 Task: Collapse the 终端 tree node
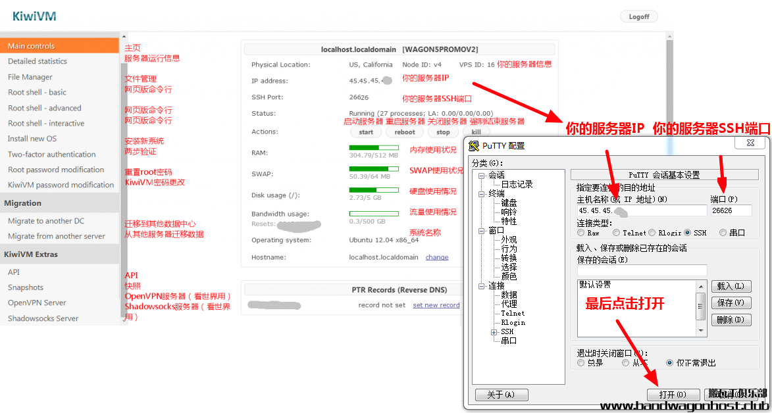click(x=481, y=194)
